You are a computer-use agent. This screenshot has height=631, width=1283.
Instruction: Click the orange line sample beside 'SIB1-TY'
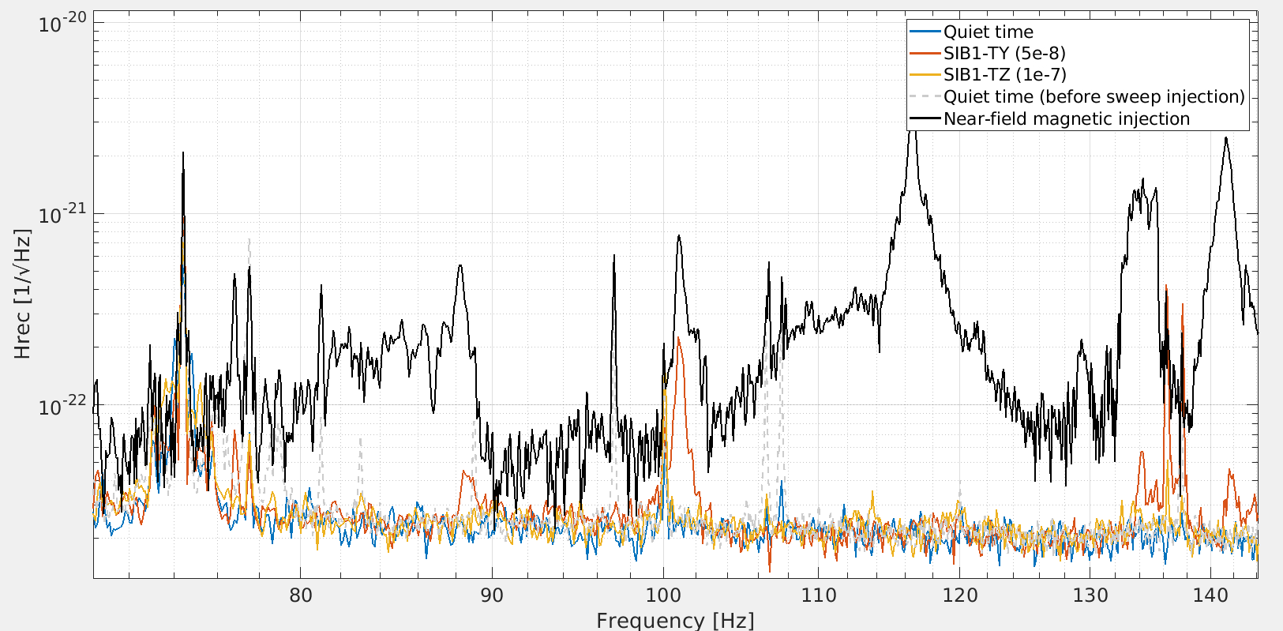pos(925,53)
